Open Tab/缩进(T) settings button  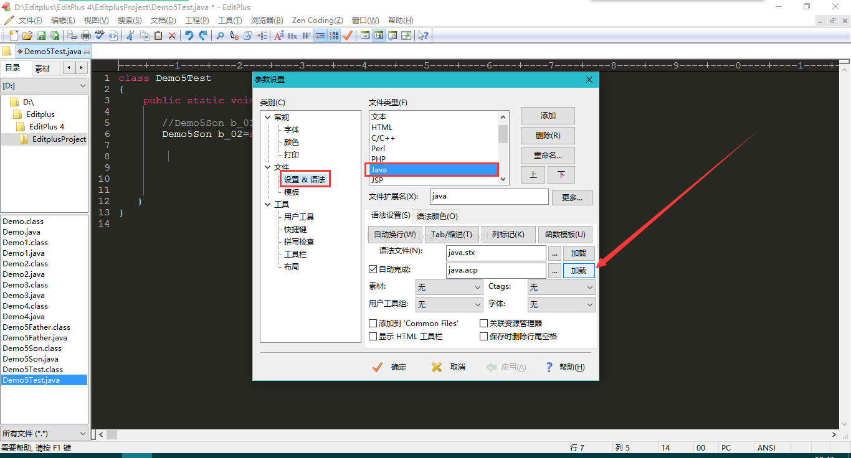click(452, 235)
